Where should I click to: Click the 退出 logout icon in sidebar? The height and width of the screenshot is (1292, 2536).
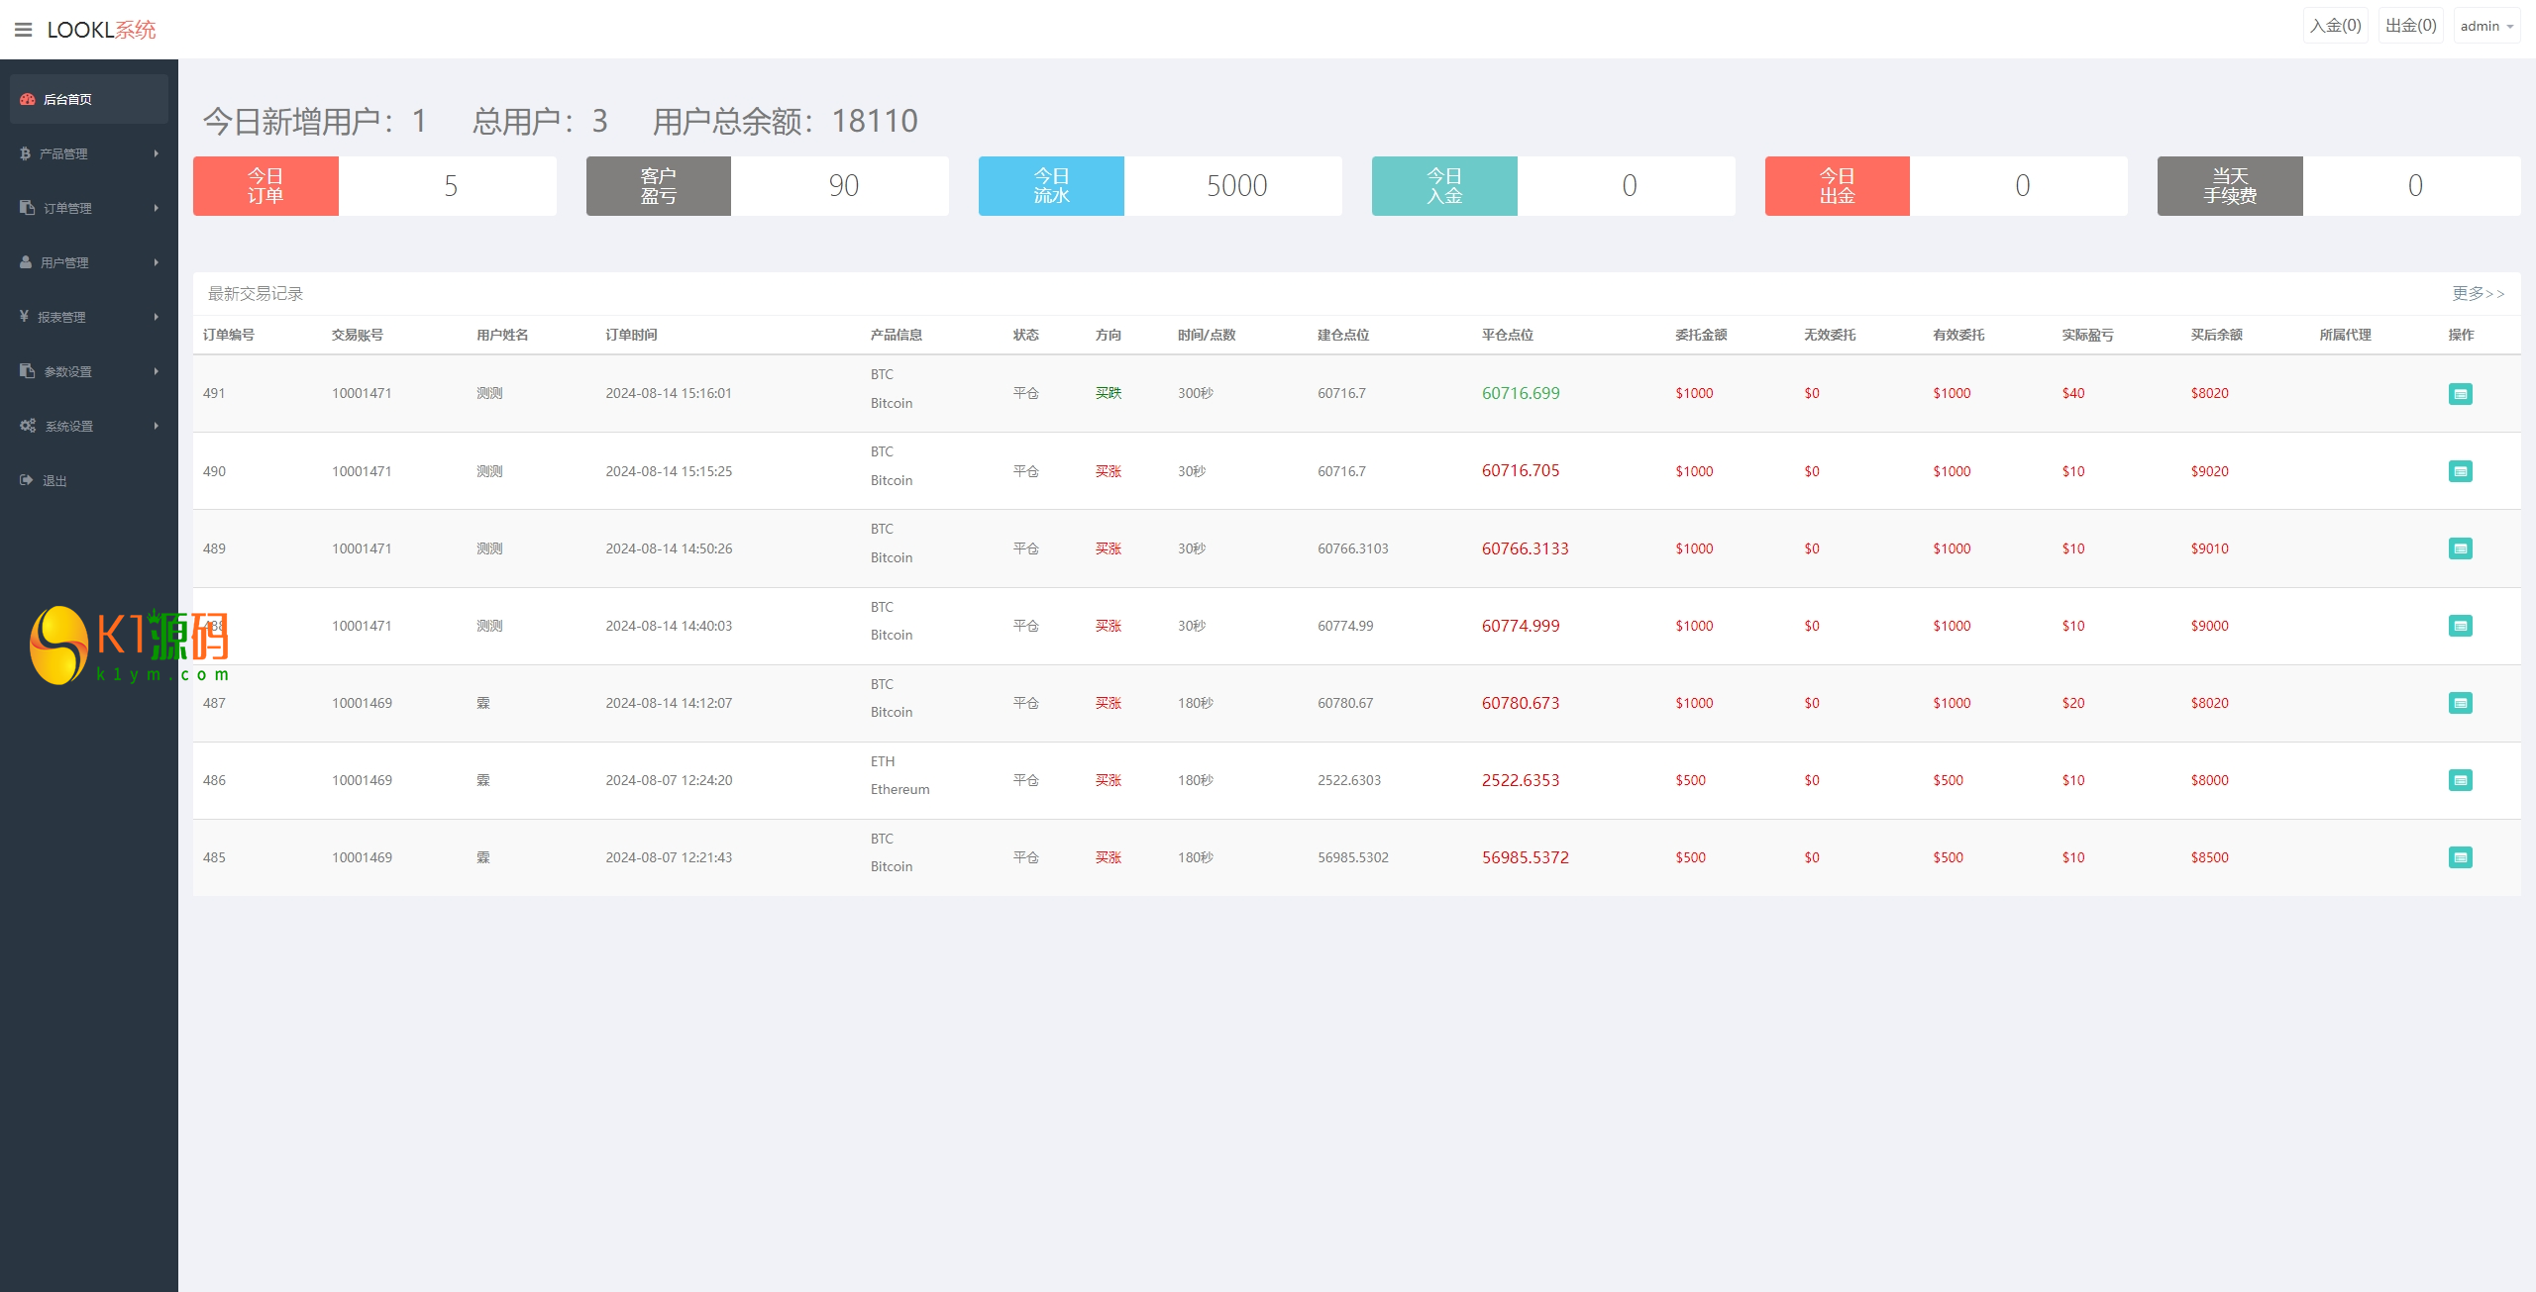click(x=27, y=480)
